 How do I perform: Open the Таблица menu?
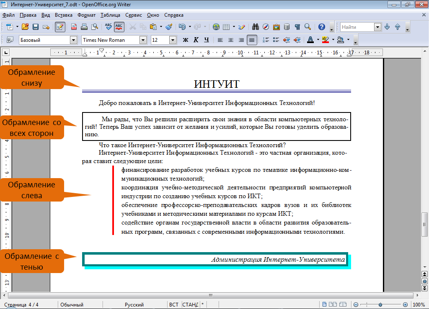[110, 15]
